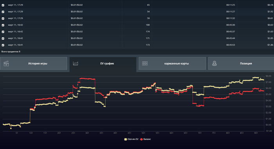Click the location pin icon on Позиция tab
Image resolution: width=274 pixels, height=149 pixels.
(x=215, y=63)
